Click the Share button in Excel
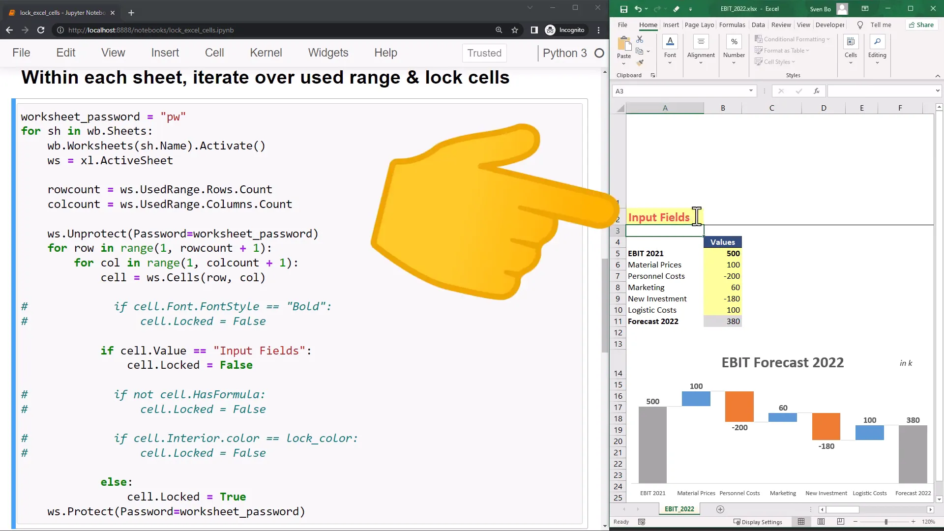Viewport: 944px width, 531px height. [x=921, y=25]
